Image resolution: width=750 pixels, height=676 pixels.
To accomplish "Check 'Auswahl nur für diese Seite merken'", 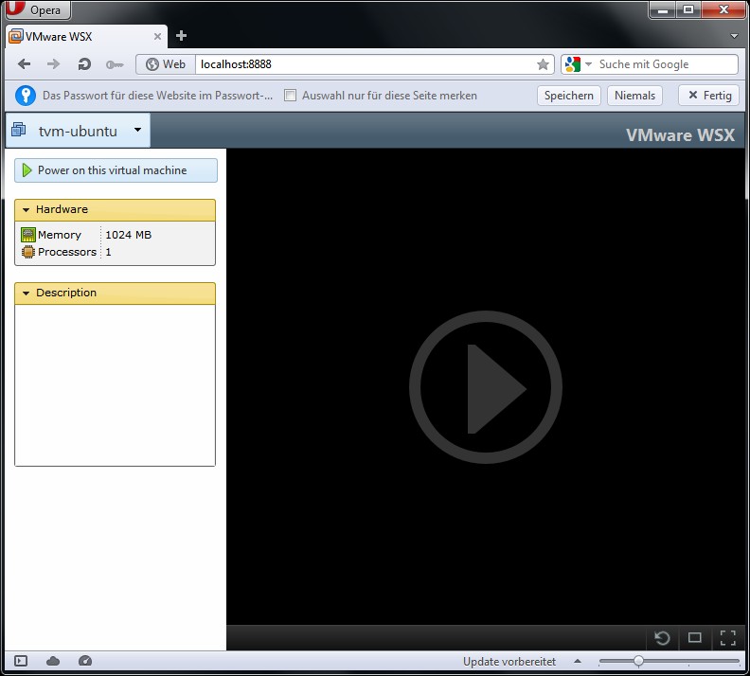I will (x=290, y=95).
